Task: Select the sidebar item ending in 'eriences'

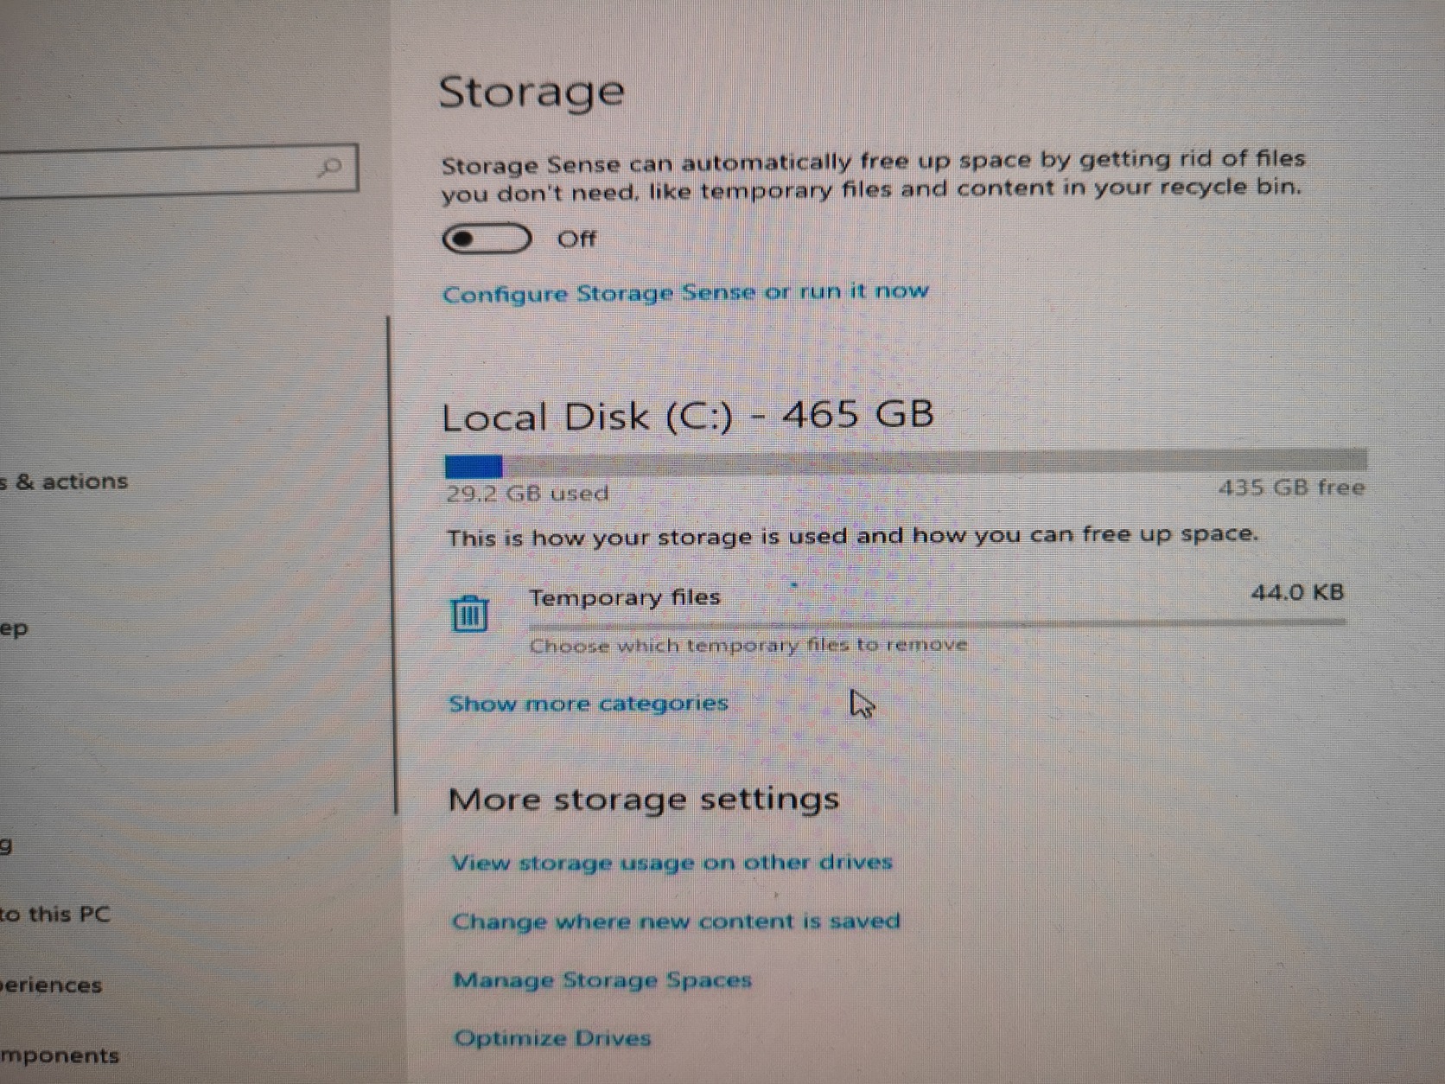Action: (x=52, y=985)
